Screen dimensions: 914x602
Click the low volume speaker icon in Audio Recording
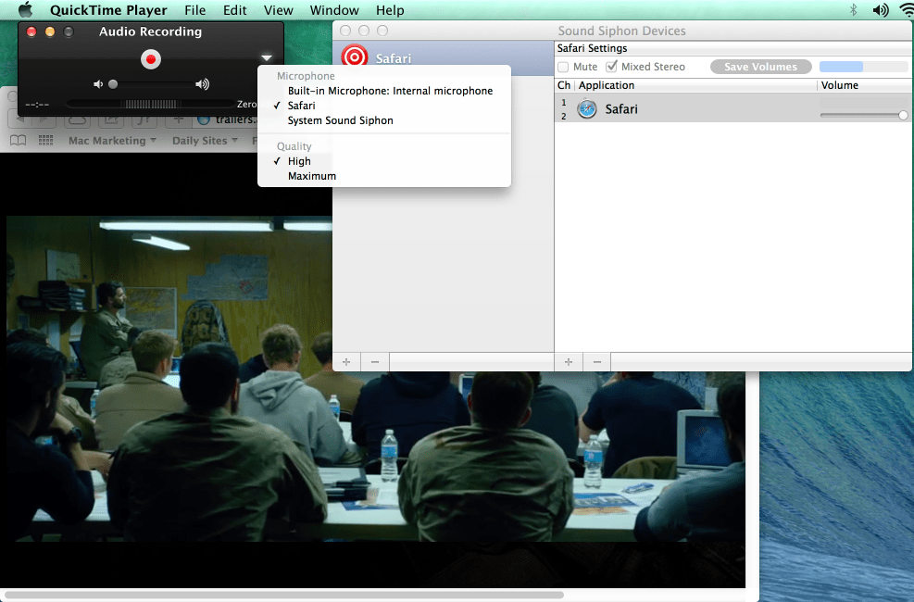pos(98,84)
